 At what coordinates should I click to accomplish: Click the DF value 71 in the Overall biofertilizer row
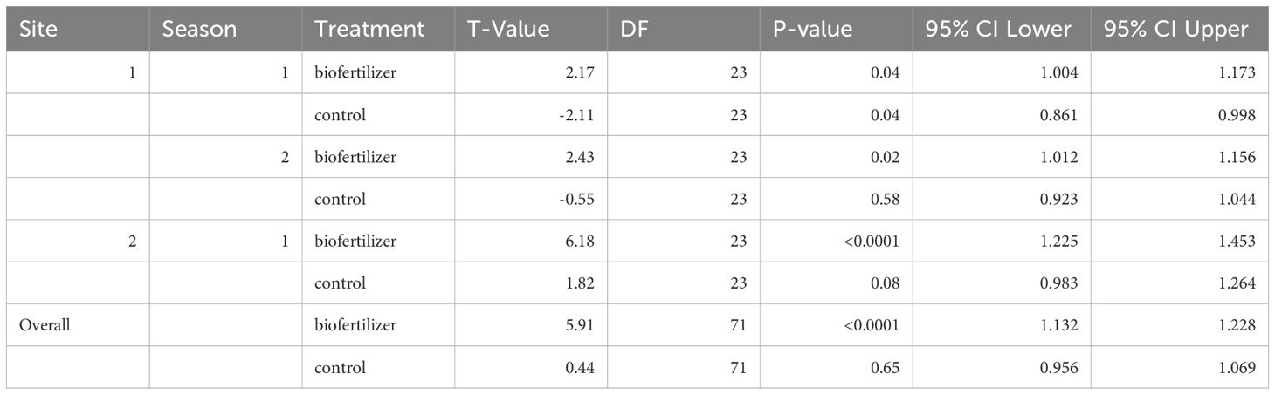coord(739,325)
